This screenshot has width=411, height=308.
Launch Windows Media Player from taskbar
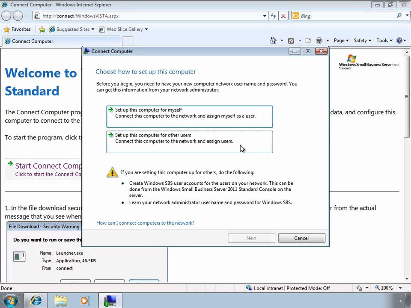click(85, 300)
